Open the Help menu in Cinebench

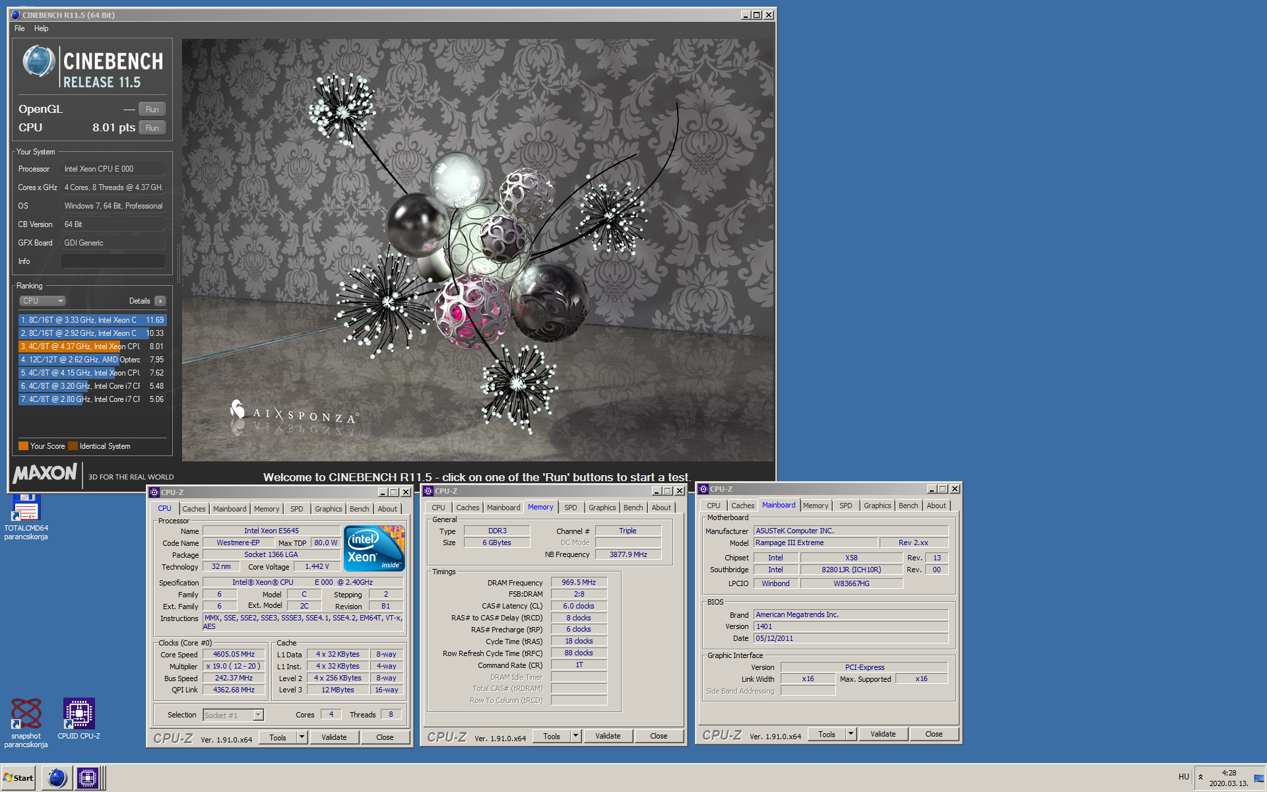41,28
